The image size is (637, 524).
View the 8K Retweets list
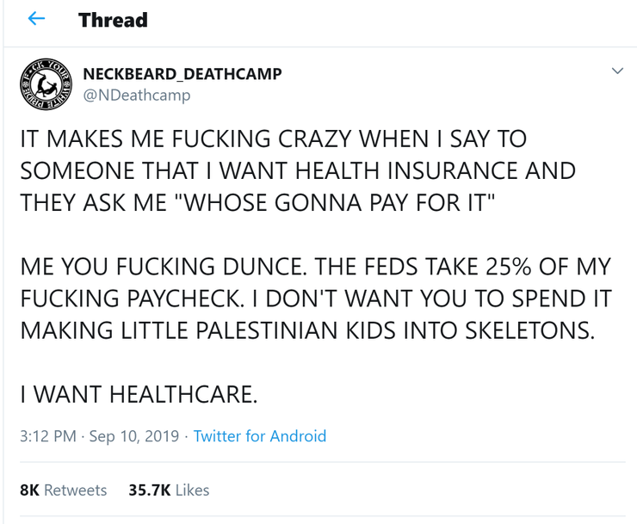(64, 490)
